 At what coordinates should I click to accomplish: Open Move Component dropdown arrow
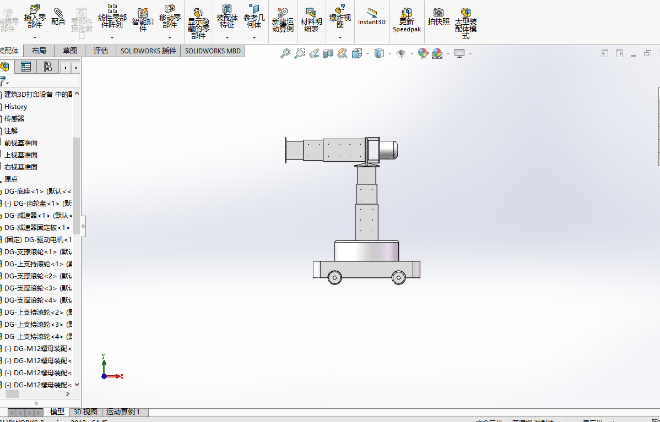tap(170, 38)
